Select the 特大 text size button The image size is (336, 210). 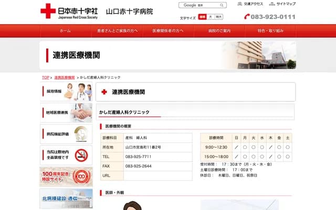click(218, 17)
